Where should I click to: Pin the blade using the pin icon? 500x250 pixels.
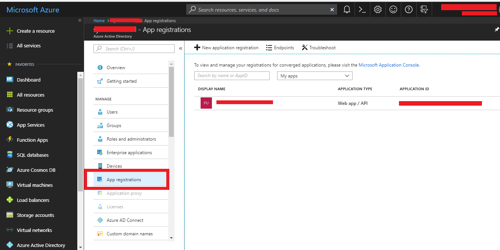[x=497, y=29]
